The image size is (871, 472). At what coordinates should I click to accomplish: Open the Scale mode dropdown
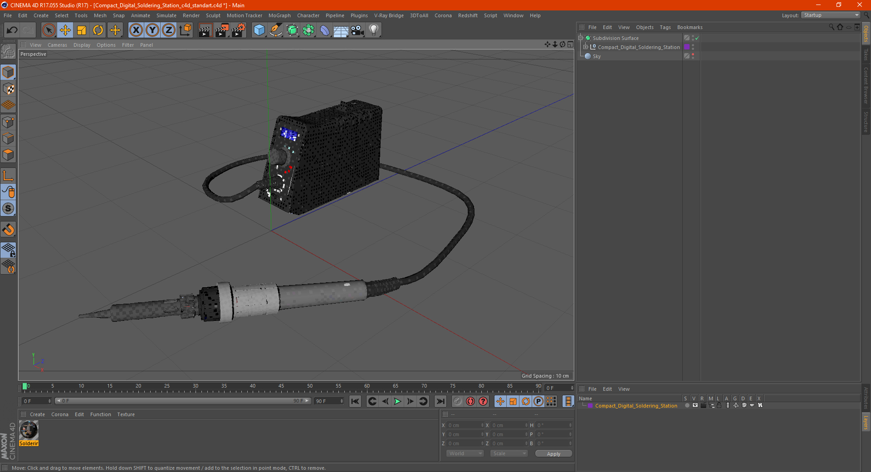pos(509,453)
